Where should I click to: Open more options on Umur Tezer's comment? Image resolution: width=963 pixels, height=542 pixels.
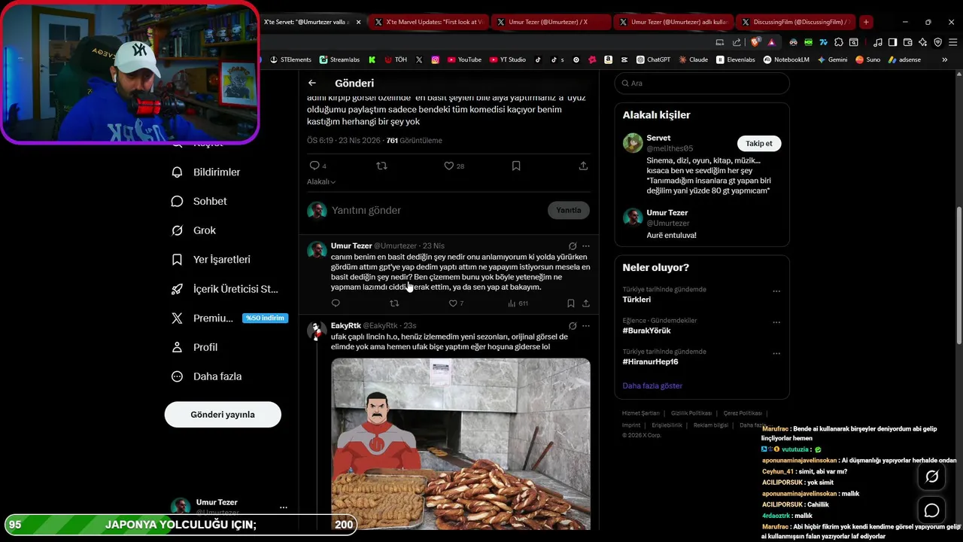pos(586,246)
